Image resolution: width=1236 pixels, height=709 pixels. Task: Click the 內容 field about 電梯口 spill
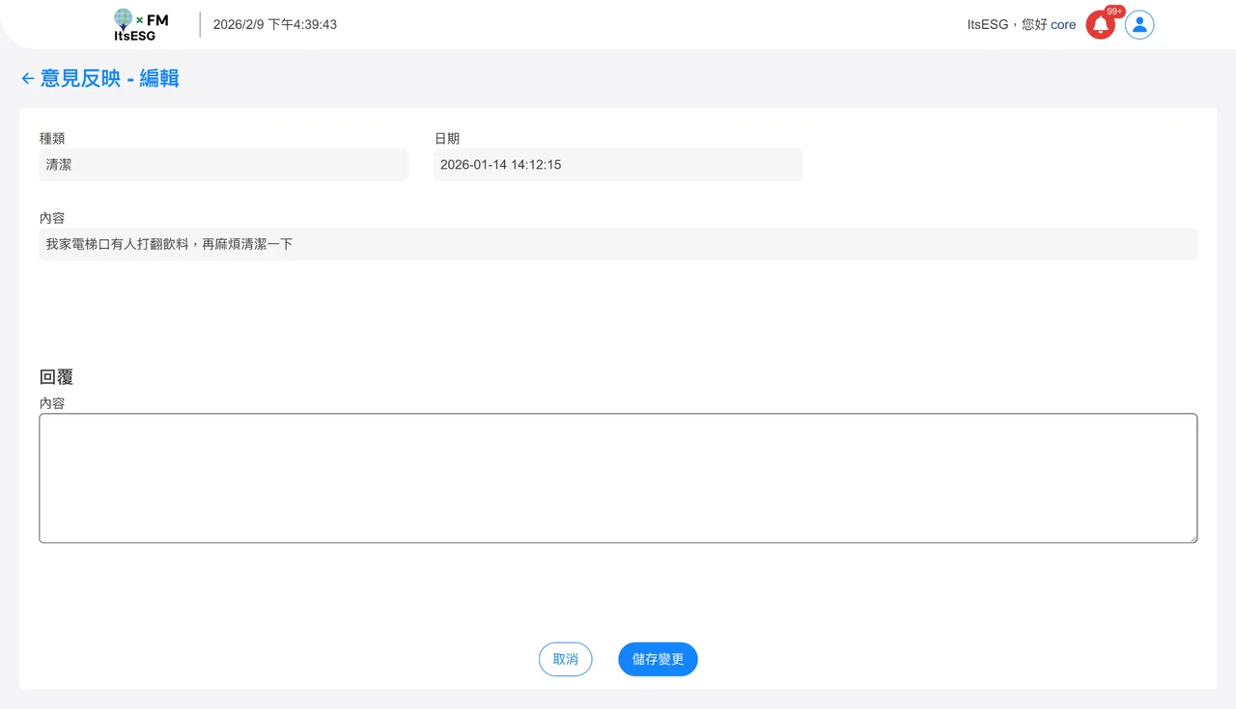[x=618, y=244]
